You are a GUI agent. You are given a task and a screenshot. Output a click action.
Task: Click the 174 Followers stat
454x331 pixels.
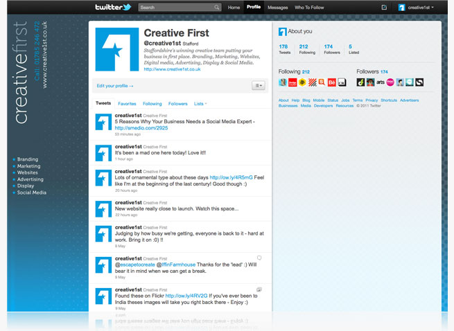coord(332,49)
